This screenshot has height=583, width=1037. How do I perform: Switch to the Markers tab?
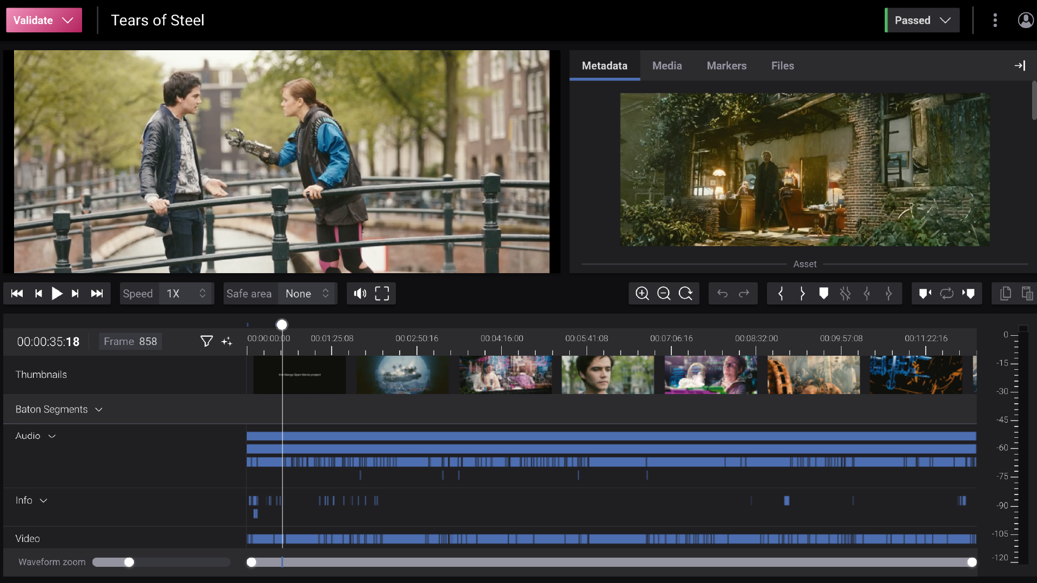pyautogui.click(x=726, y=66)
